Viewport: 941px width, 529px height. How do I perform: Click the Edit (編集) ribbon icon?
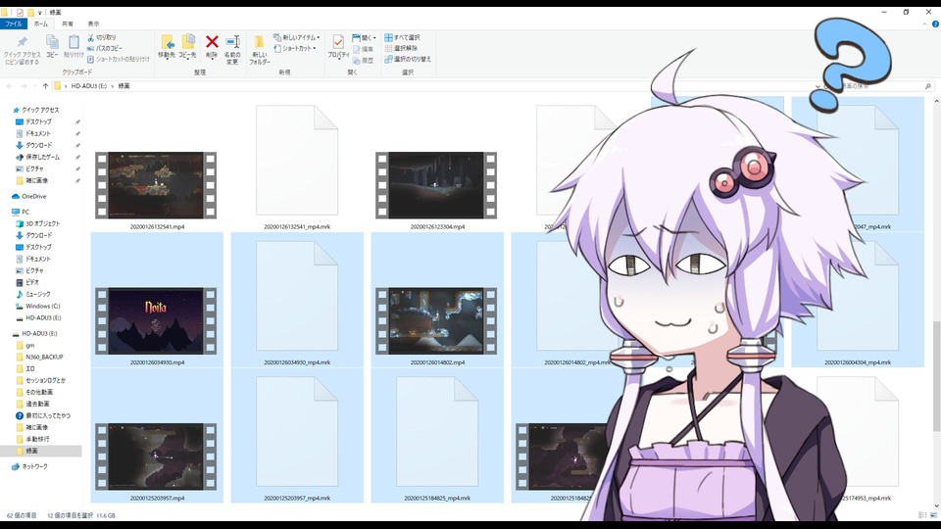click(363, 49)
